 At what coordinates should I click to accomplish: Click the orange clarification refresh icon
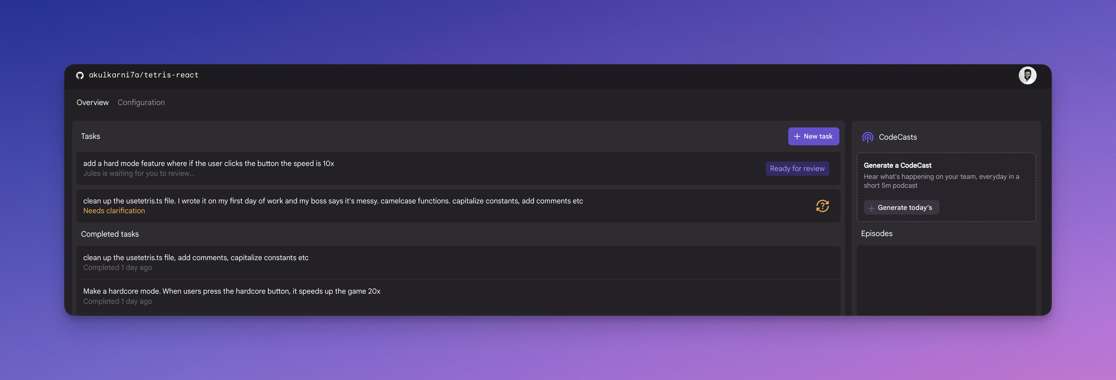click(822, 205)
